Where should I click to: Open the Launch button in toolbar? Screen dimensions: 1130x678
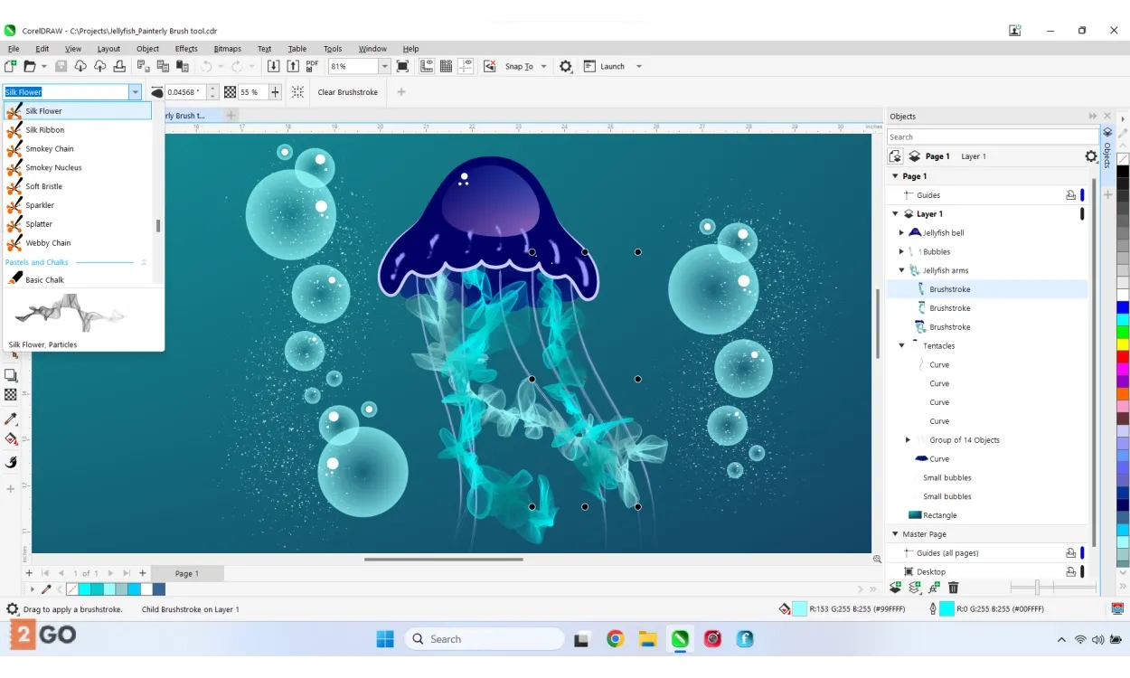[x=612, y=66]
